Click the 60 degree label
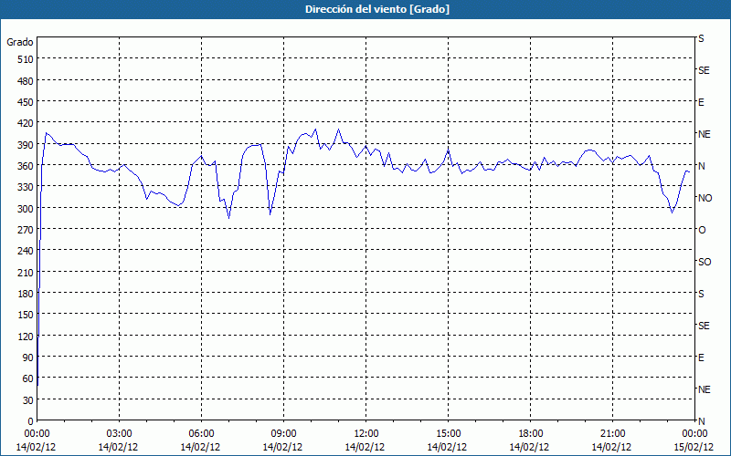The height and width of the screenshot is (456, 731). [x=28, y=378]
